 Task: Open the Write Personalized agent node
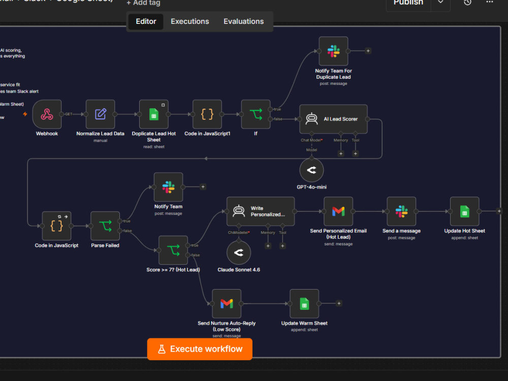(x=261, y=211)
